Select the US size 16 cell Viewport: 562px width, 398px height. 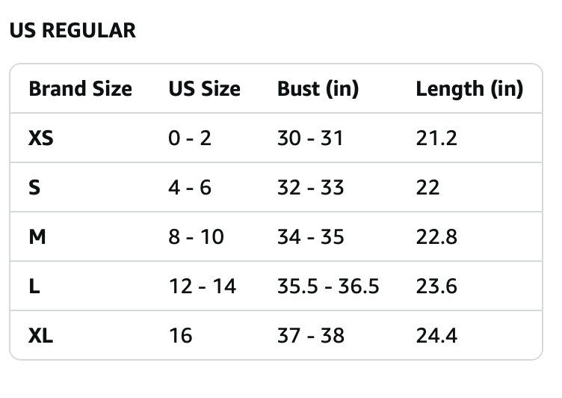coord(180,335)
